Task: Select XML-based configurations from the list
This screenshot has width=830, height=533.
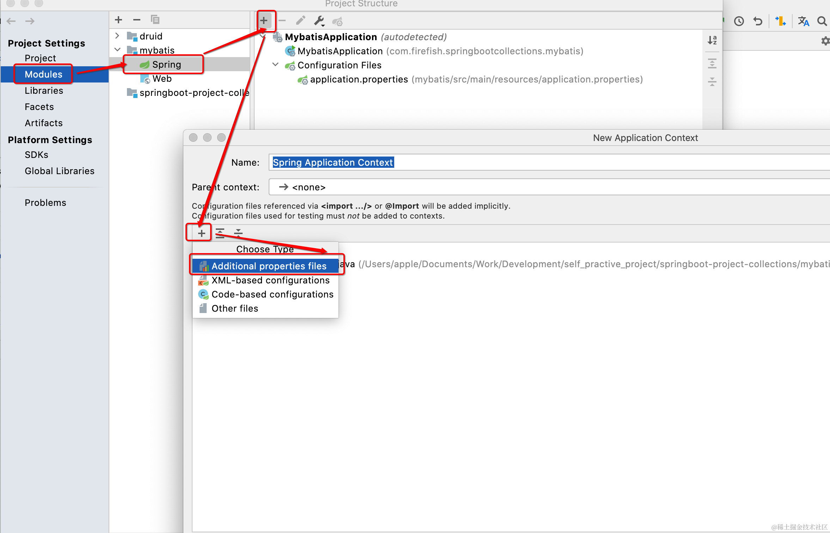Action: [x=270, y=280]
